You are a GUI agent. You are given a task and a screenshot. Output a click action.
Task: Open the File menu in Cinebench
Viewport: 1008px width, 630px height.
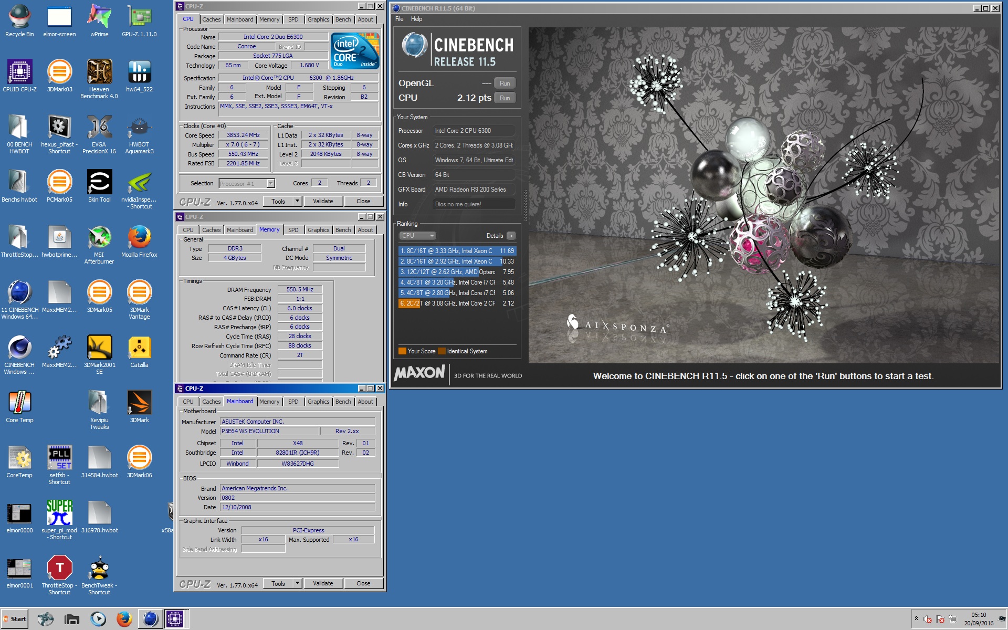pyautogui.click(x=400, y=19)
